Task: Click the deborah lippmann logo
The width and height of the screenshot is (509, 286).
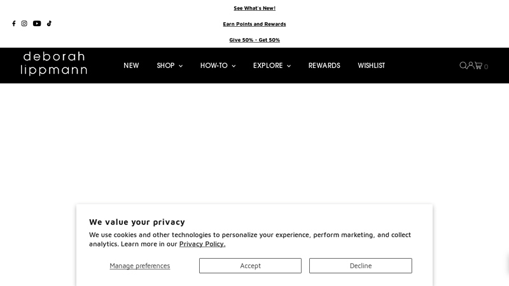Action: pos(54,63)
